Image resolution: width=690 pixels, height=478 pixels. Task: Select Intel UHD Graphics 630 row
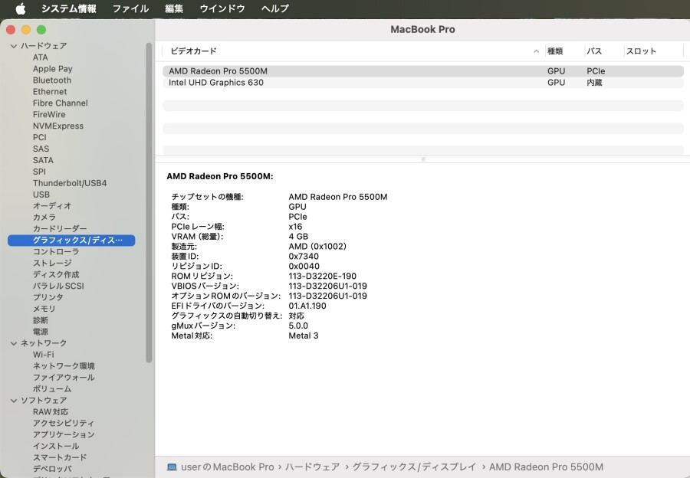pos(423,82)
